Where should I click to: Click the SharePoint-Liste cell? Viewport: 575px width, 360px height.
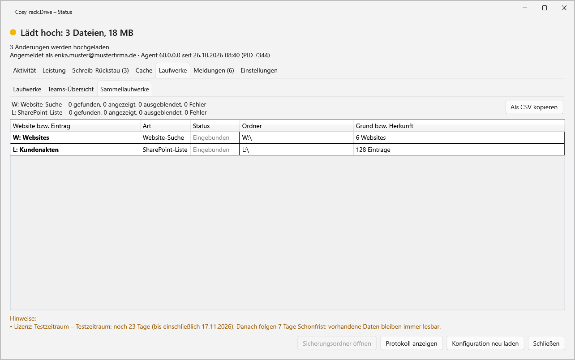pyautogui.click(x=165, y=150)
